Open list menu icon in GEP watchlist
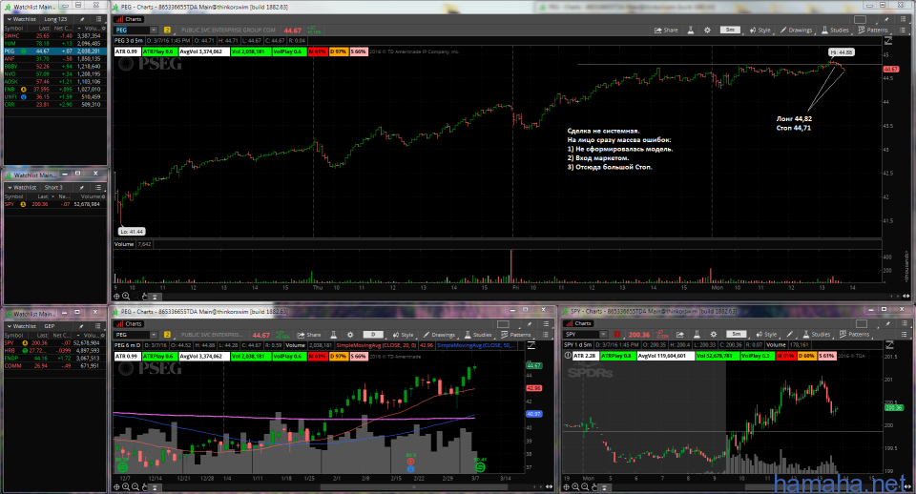The height and width of the screenshot is (494, 916). 98,326
